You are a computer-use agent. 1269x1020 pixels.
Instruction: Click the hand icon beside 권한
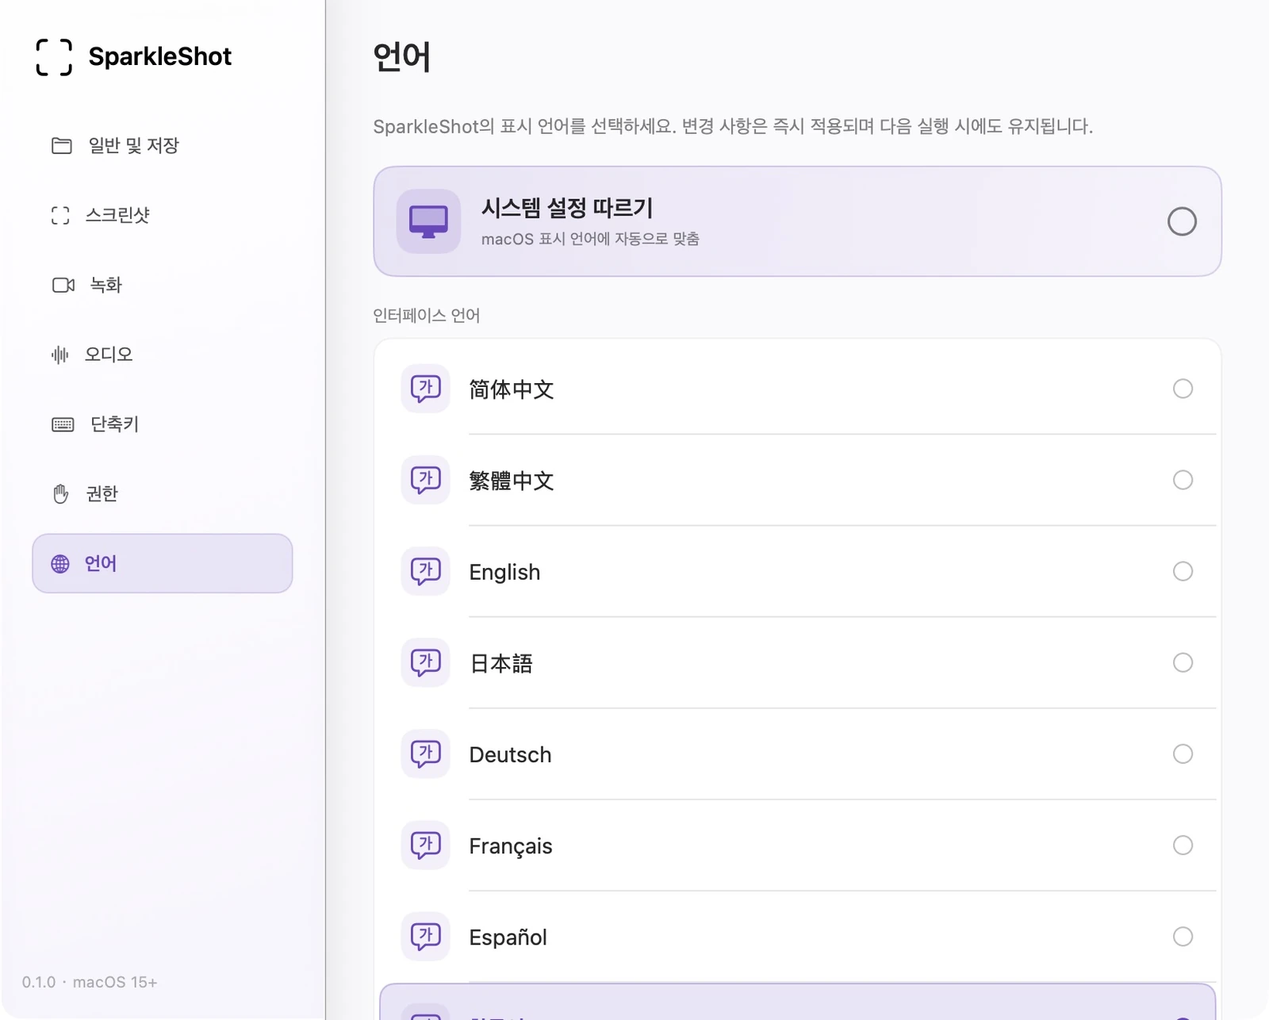click(61, 493)
